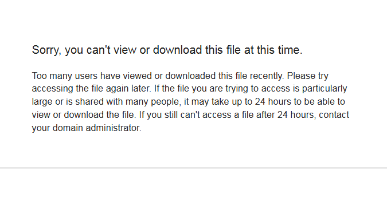Click the words "Please try"
The image size is (387, 218).
point(308,76)
